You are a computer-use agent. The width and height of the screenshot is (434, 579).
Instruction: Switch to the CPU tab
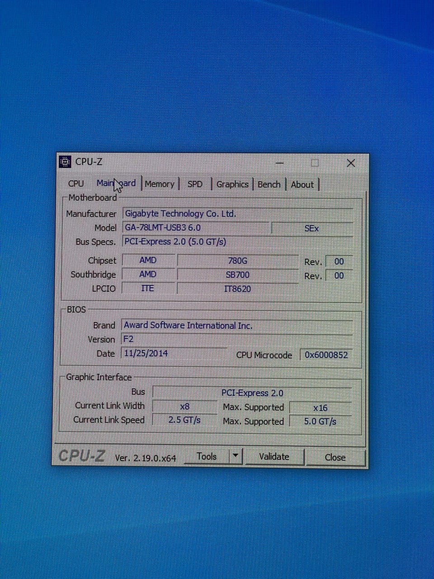tap(76, 184)
